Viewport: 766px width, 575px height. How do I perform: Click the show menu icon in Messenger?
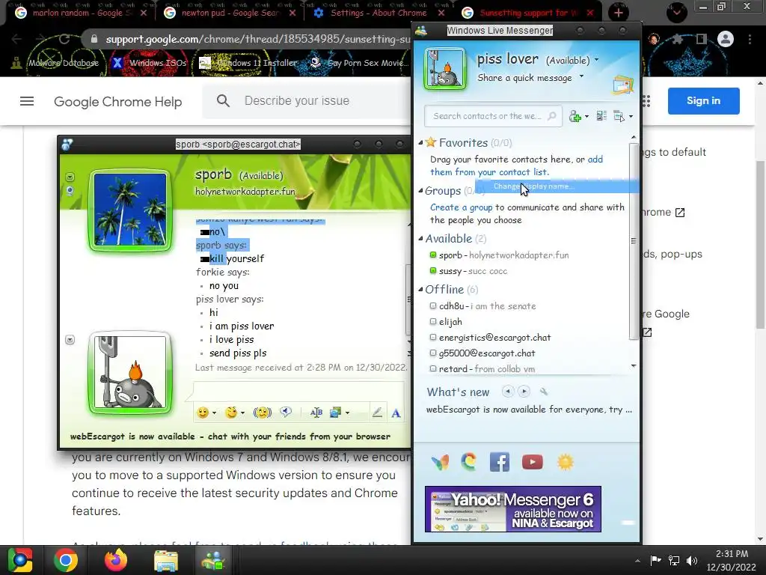point(619,116)
